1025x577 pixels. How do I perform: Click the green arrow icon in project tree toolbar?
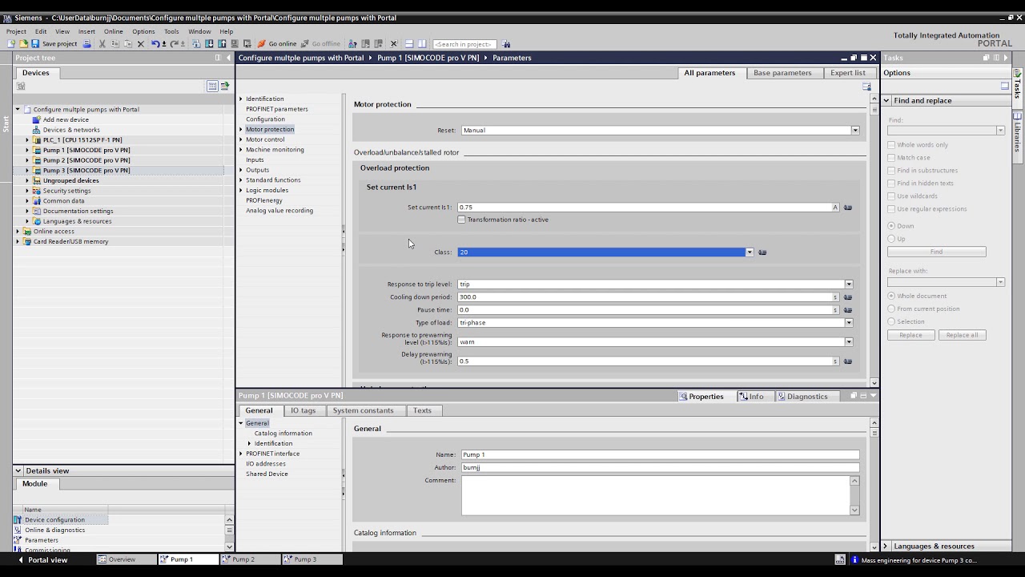[x=225, y=86]
